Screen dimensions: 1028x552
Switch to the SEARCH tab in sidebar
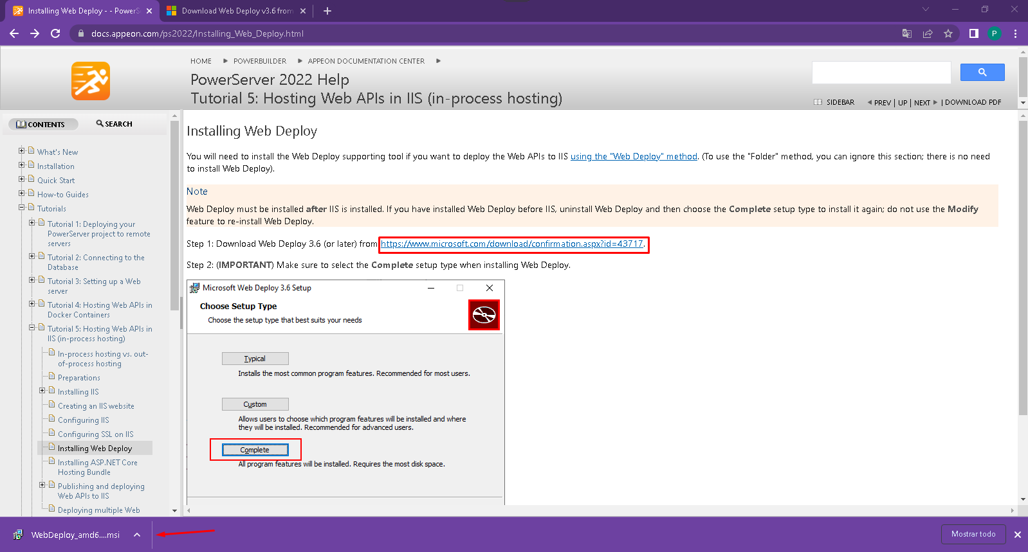(115, 124)
